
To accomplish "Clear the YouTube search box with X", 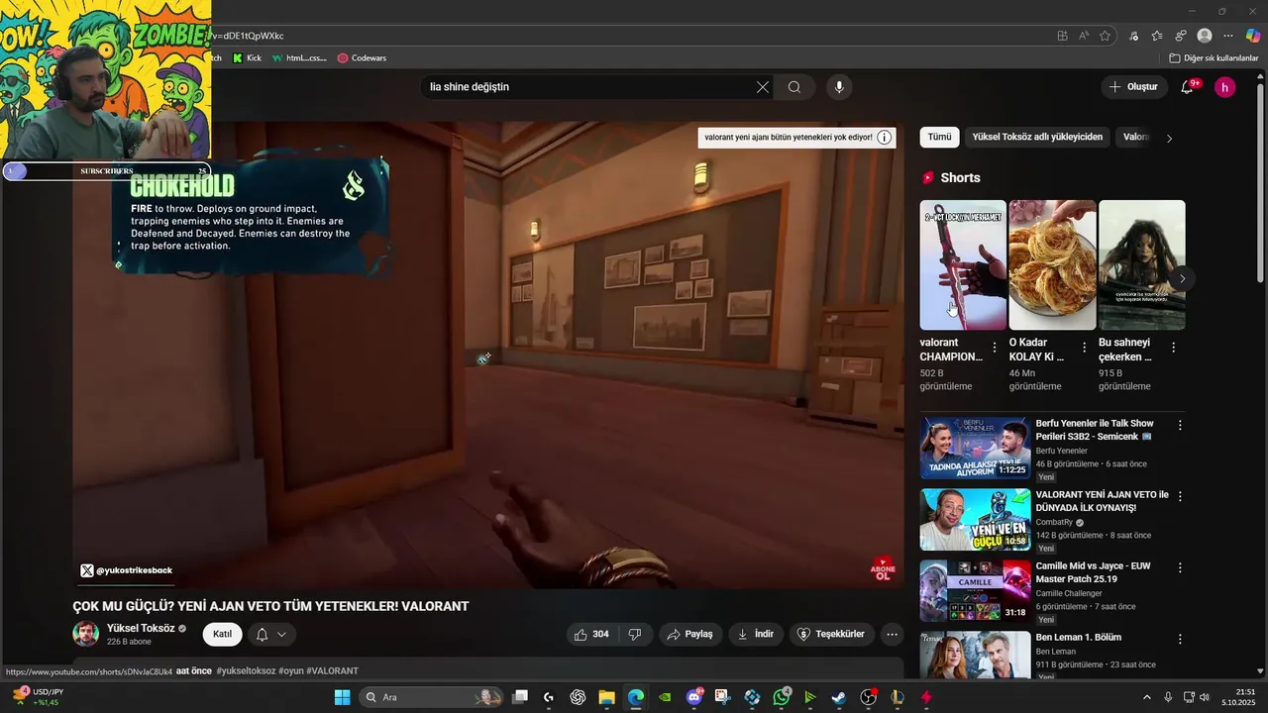I will (x=763, y=87).
